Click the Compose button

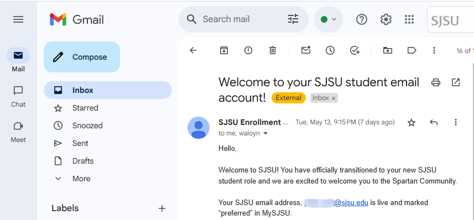pyautogui.click(x=82, y=57)
